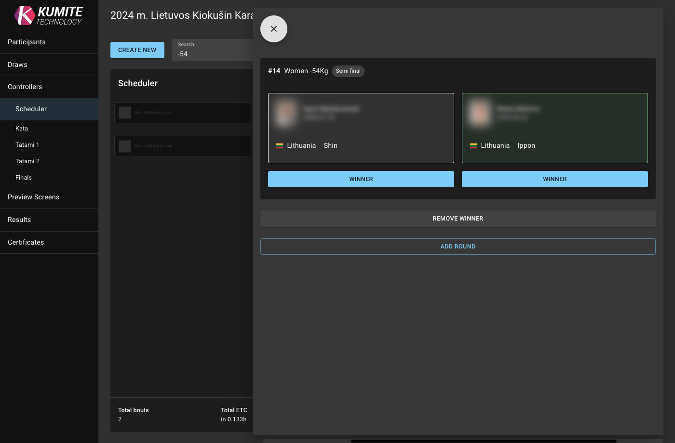The height and width of the screenshot is (443, 675).
Task: Click the Search field containing -54
Action: point(212,50)
